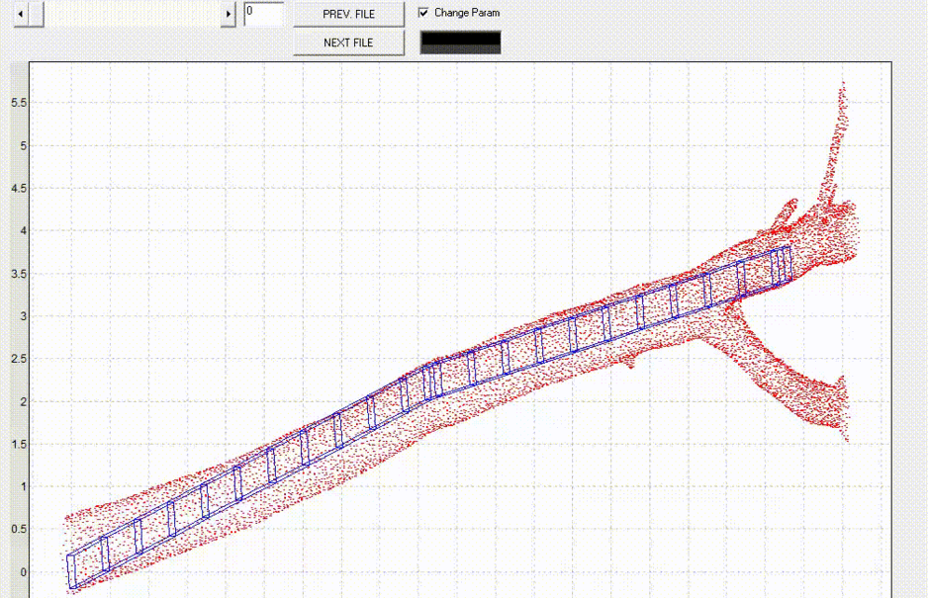Toggle the Change Param checkbox

424,13
